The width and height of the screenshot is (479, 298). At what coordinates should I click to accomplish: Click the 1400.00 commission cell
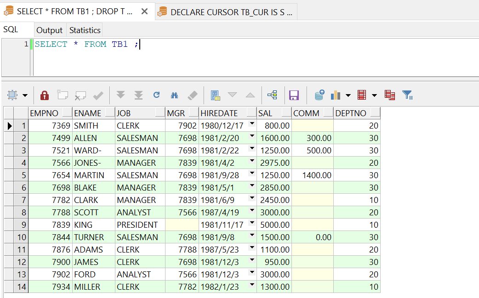(x=313, y=175)
